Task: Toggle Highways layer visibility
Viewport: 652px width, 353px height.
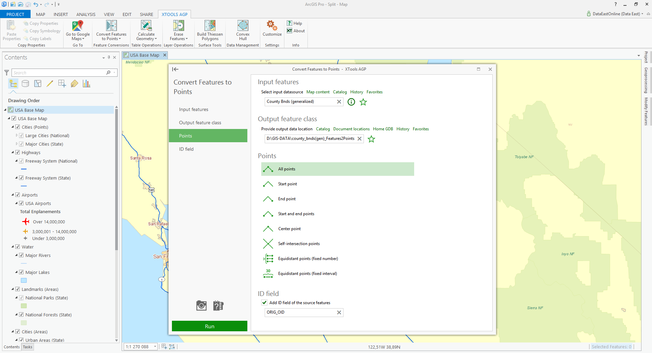Action: click(x=18, y=152)
